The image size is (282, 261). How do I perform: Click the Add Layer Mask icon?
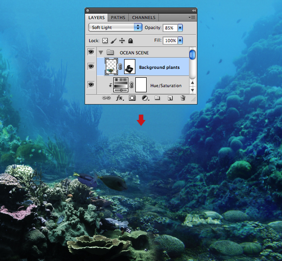(132, 98)
